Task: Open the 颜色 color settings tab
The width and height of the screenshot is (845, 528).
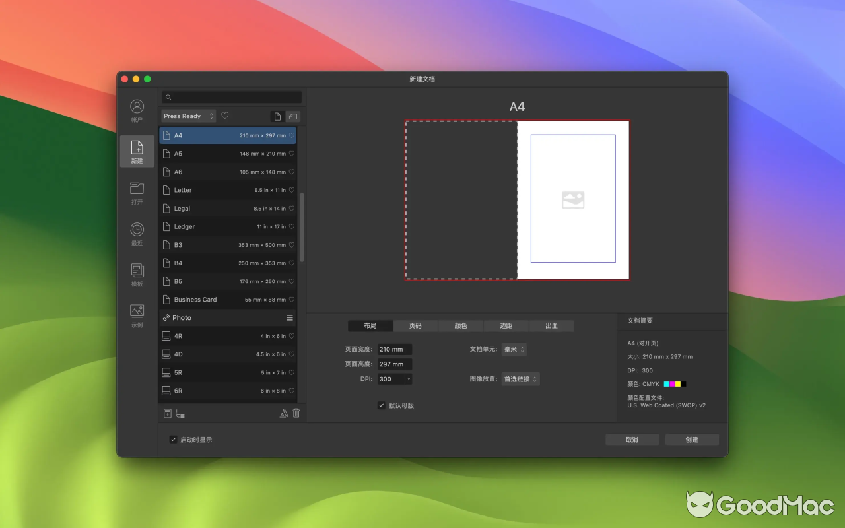Action: [461, 325]
